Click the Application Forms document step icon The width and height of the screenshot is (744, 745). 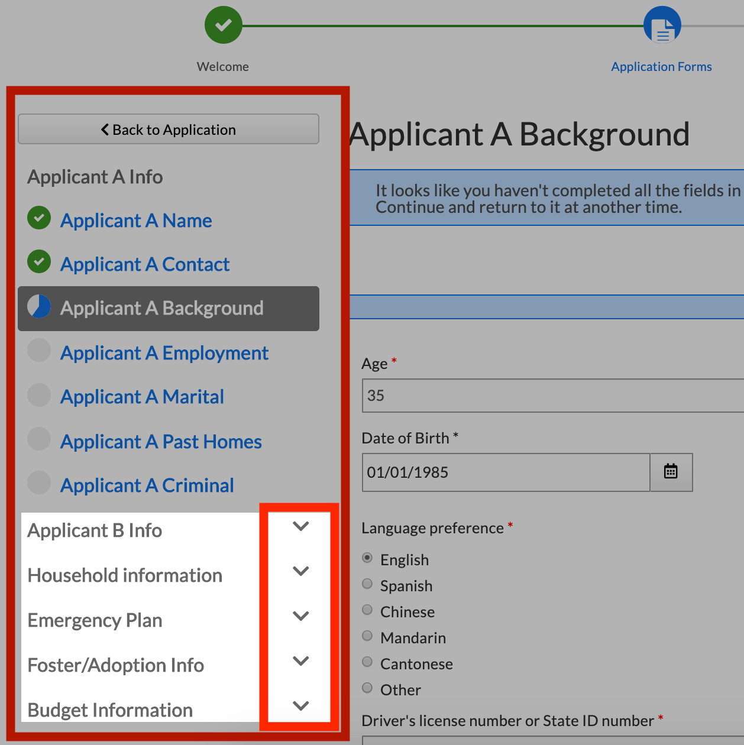[662, 25]
